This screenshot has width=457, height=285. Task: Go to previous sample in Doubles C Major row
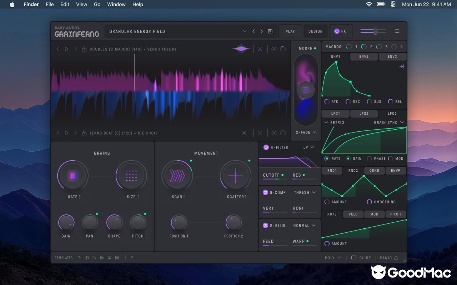(x=58, y=49)
